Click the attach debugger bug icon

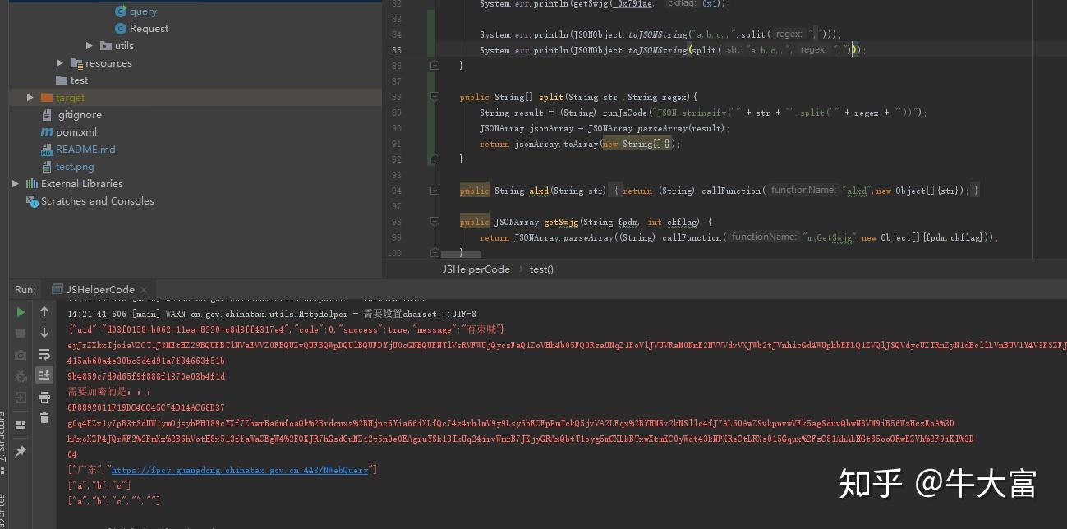click(21, 376)
